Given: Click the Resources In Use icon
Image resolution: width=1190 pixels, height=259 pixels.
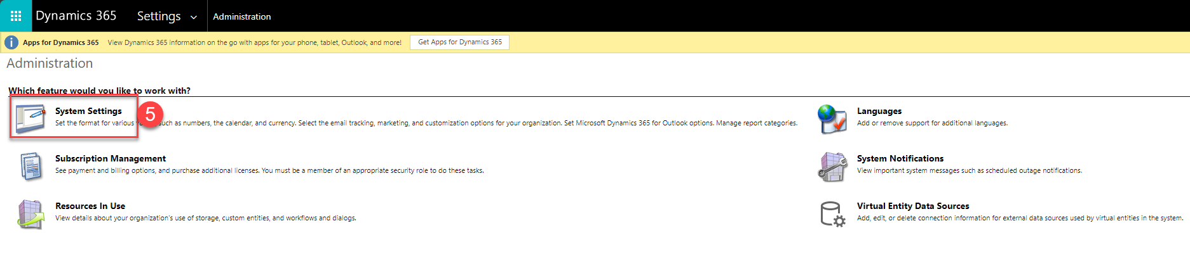Looking at the screenshot, I should coord(30,213).
